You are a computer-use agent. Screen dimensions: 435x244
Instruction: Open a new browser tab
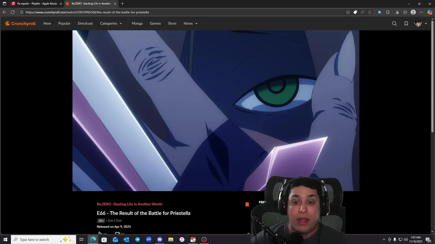click(122, 4)
